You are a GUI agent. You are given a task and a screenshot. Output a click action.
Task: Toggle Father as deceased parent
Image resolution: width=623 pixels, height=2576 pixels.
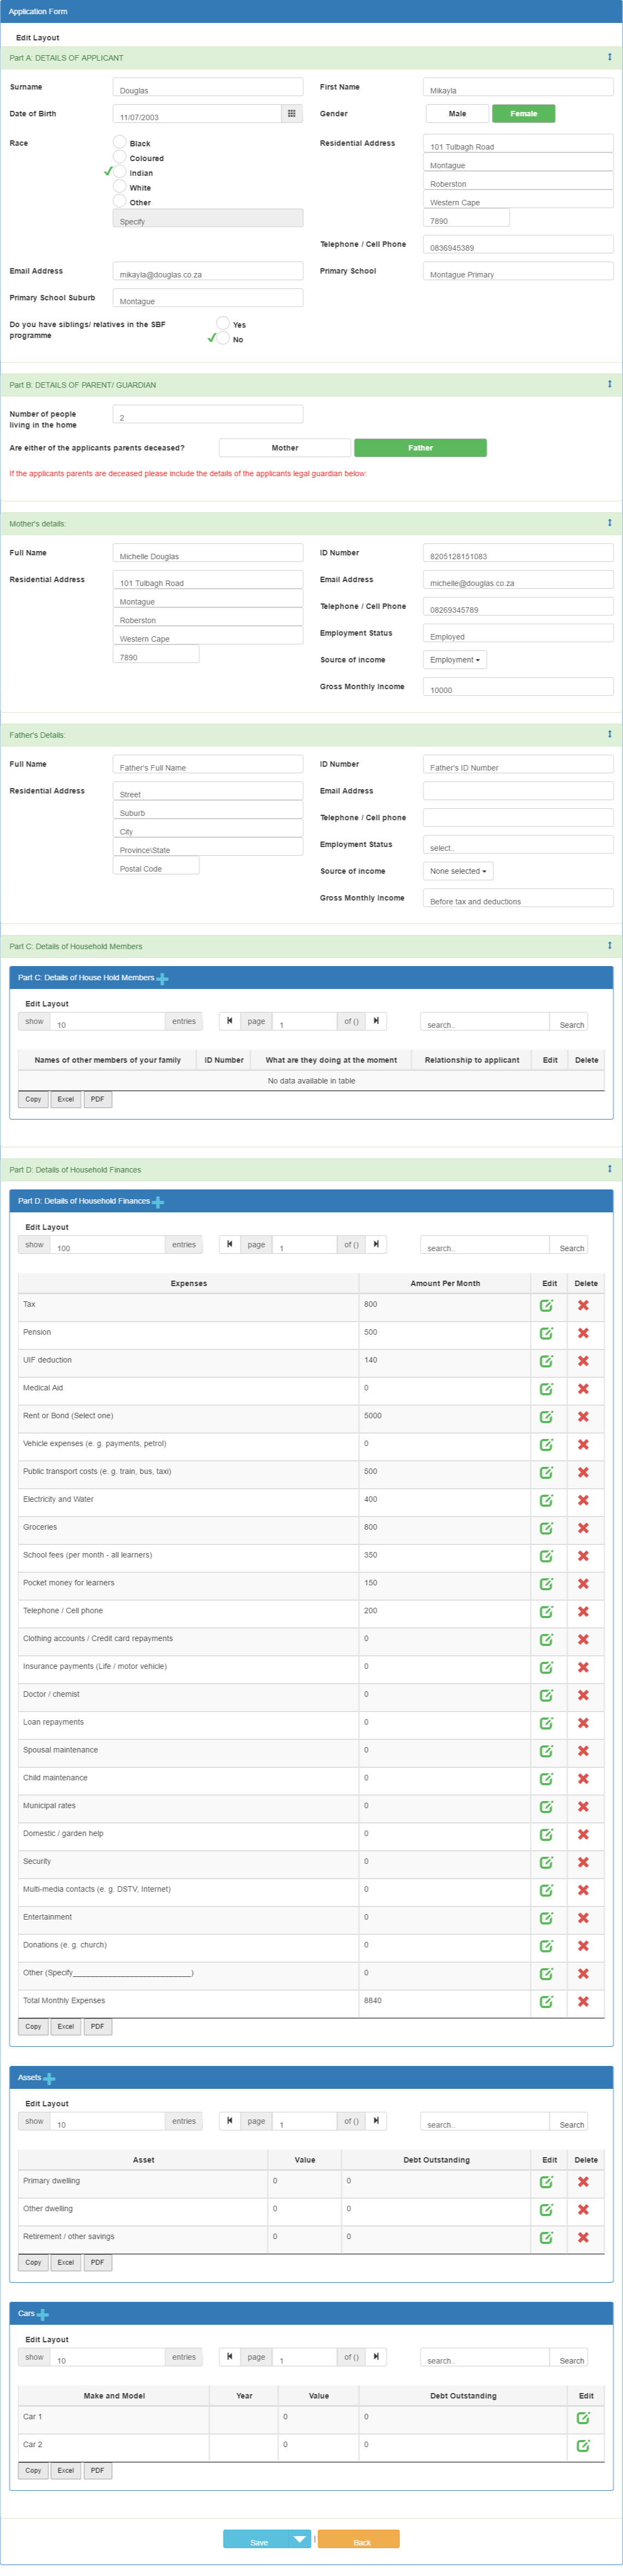(x=421, y=448)
